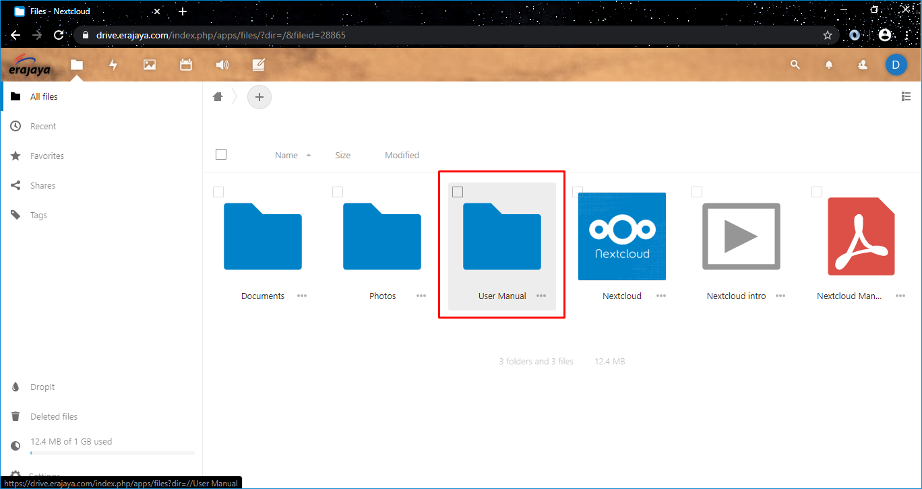Open the Contacts menu icon
The height and width of the screenshot is (489, 922).
click(x=863, y=65)
